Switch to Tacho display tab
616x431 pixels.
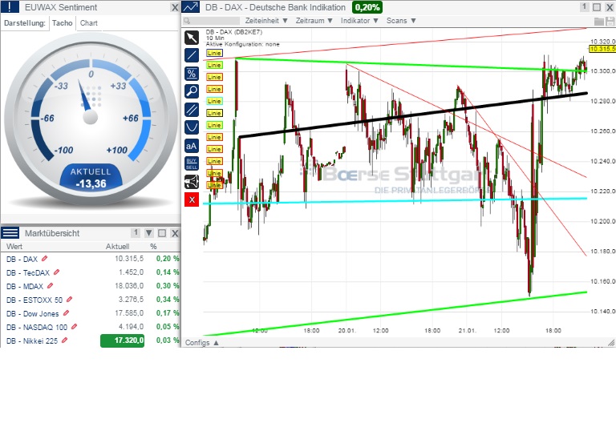click(63, 23)
